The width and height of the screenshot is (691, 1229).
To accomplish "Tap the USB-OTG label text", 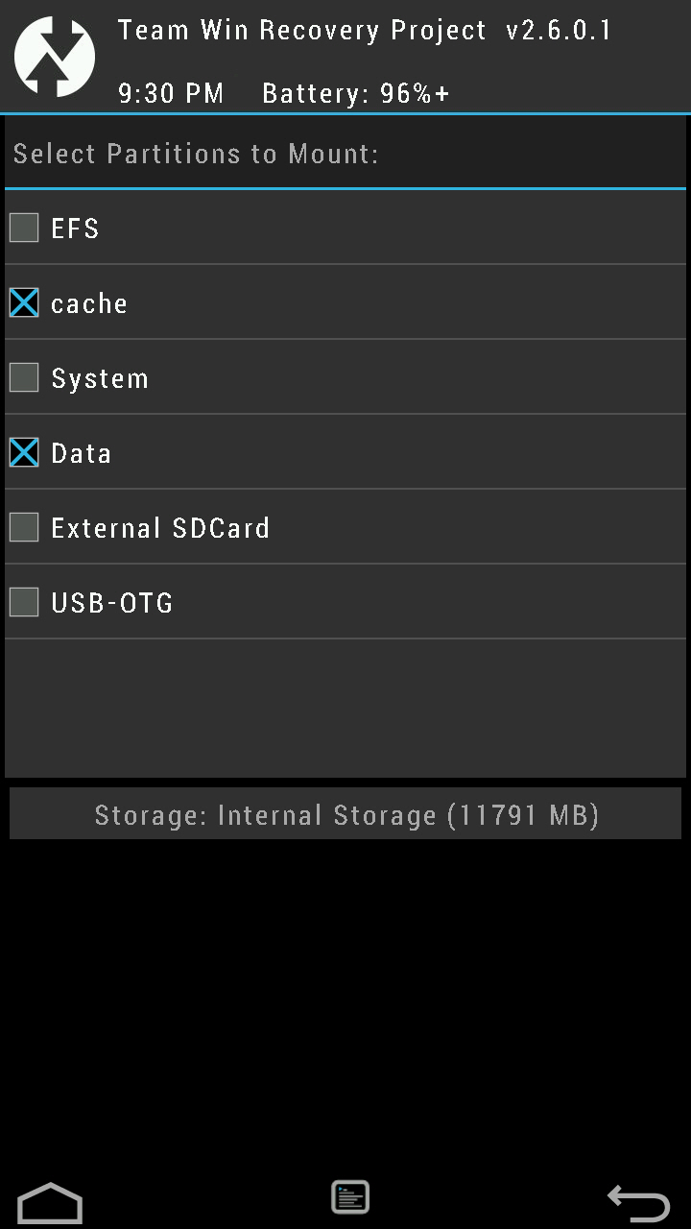I will (x=112, y=603).
